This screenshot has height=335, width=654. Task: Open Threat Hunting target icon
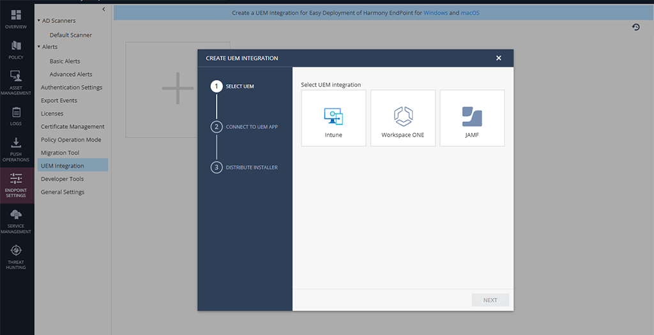tap(16, 250)
